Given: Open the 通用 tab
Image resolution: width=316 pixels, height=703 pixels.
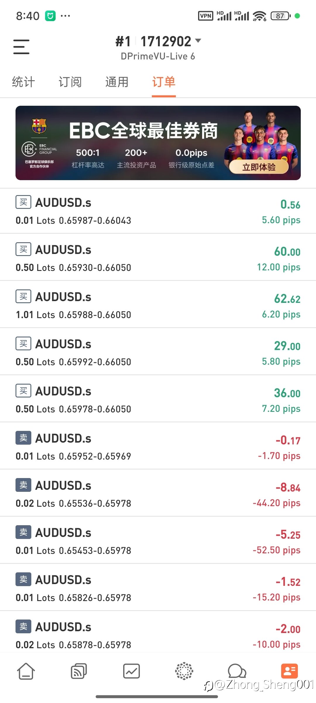Looking at the screenshot, I should click(117, 82).
